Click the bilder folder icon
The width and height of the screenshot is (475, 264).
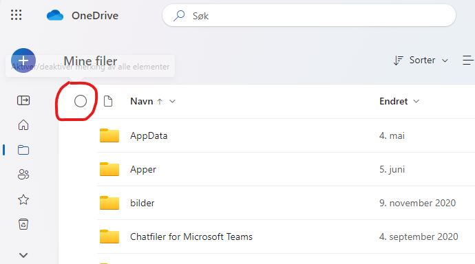click(x=109, y=203)
